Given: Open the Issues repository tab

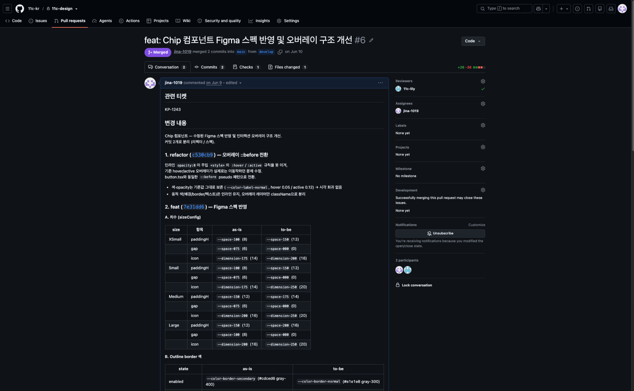Looking at the screenshot, I should click(x=38, y=21).
